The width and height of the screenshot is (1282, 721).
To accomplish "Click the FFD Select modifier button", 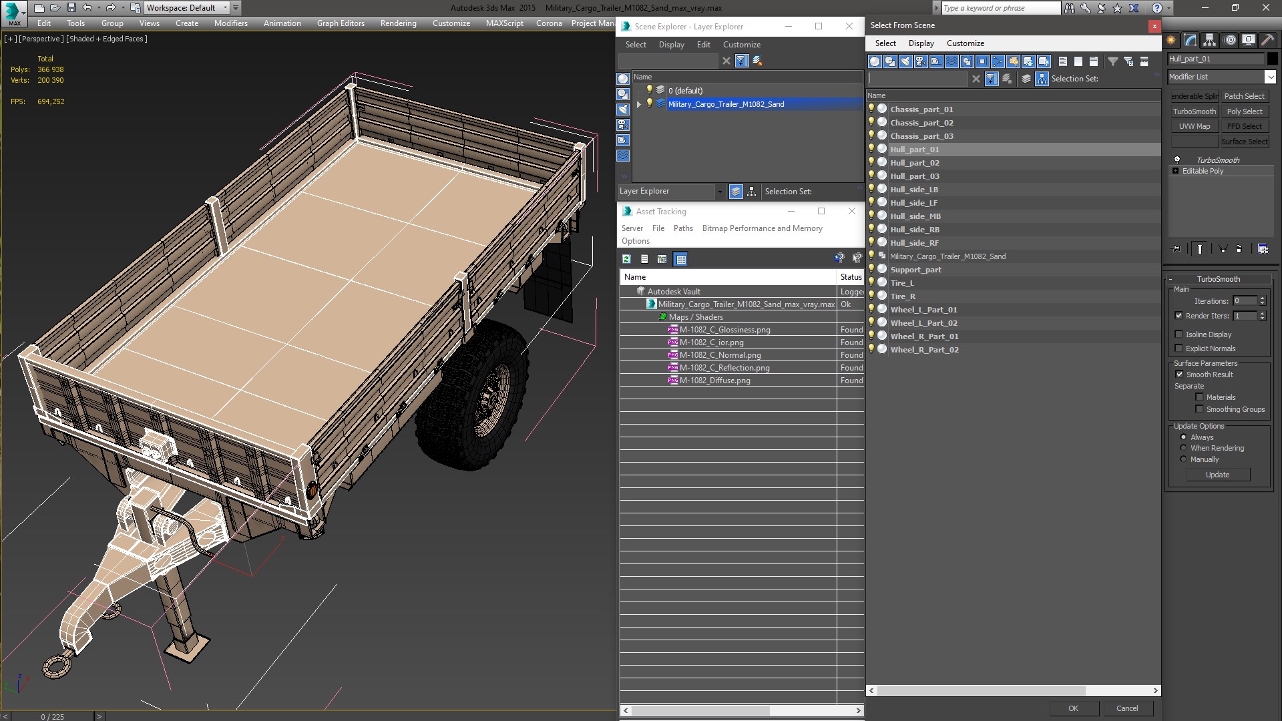I will coord(1244,126).
